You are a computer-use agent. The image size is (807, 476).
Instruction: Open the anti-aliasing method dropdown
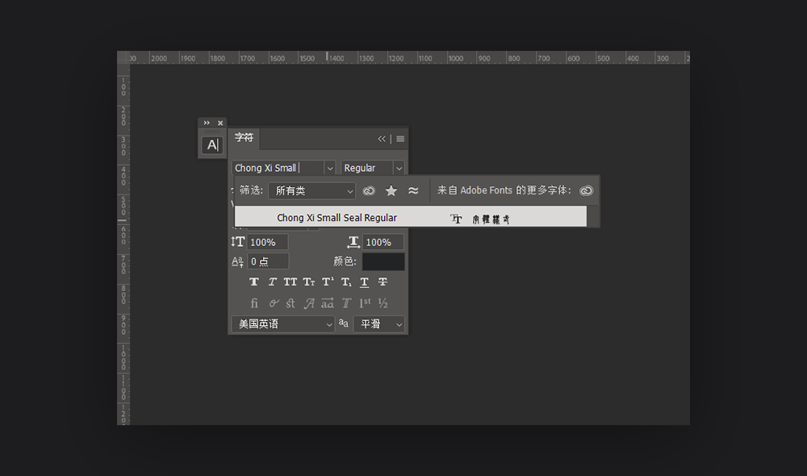point(378,324)
